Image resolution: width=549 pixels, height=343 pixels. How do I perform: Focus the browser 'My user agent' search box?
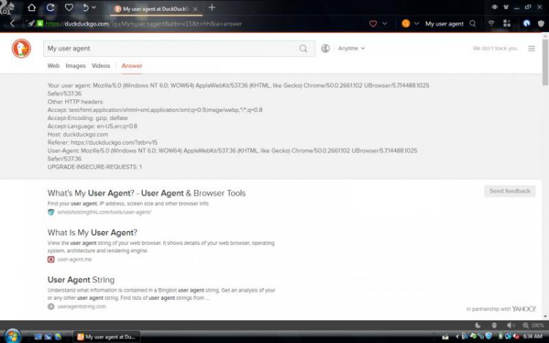[444, 24]
